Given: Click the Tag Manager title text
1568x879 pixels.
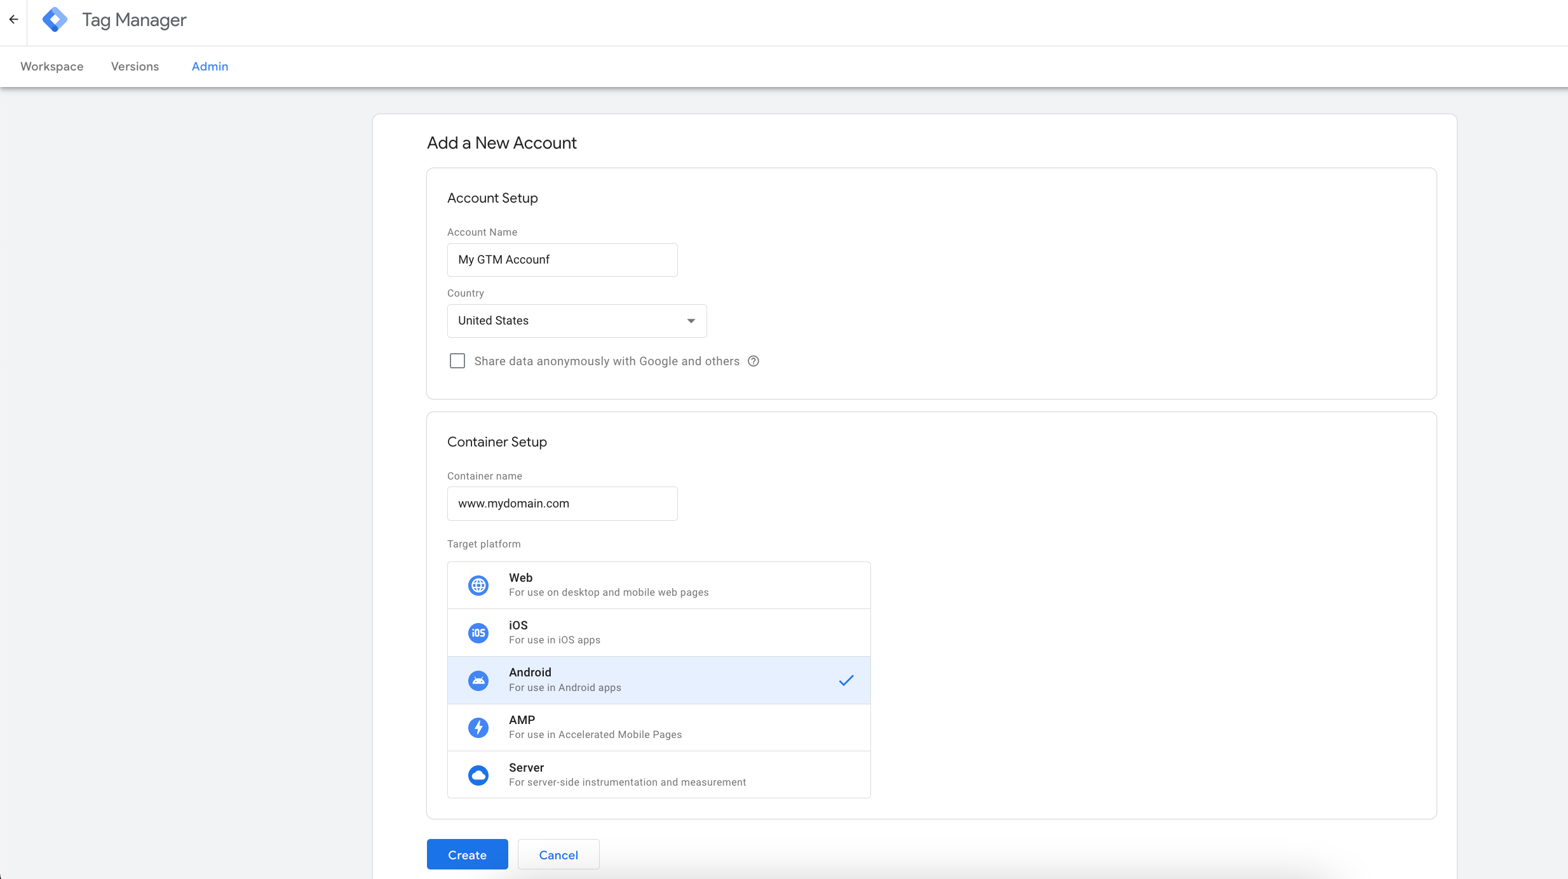Looking at the screenshot, I should [x=134, y=20].
